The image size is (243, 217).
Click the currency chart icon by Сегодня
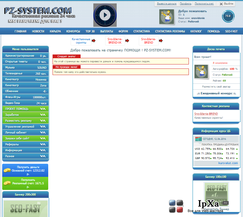click(x=198, y=139)
